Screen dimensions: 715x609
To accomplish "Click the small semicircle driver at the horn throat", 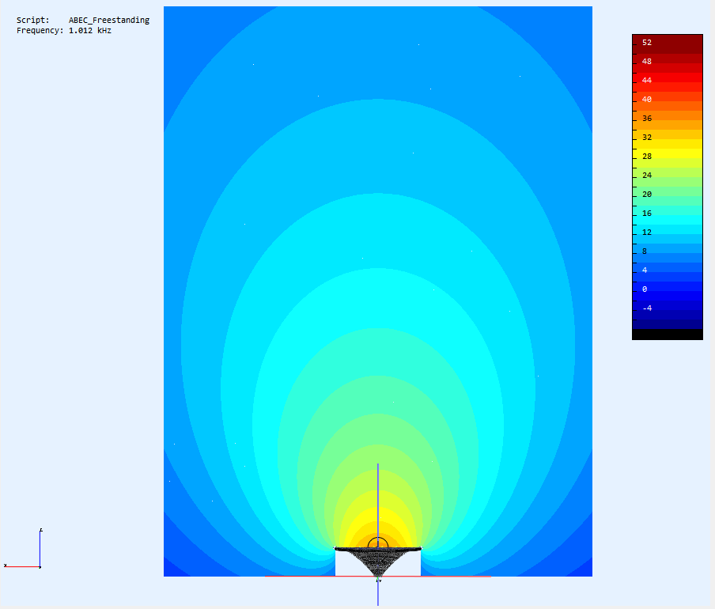I will pos(378,543).
